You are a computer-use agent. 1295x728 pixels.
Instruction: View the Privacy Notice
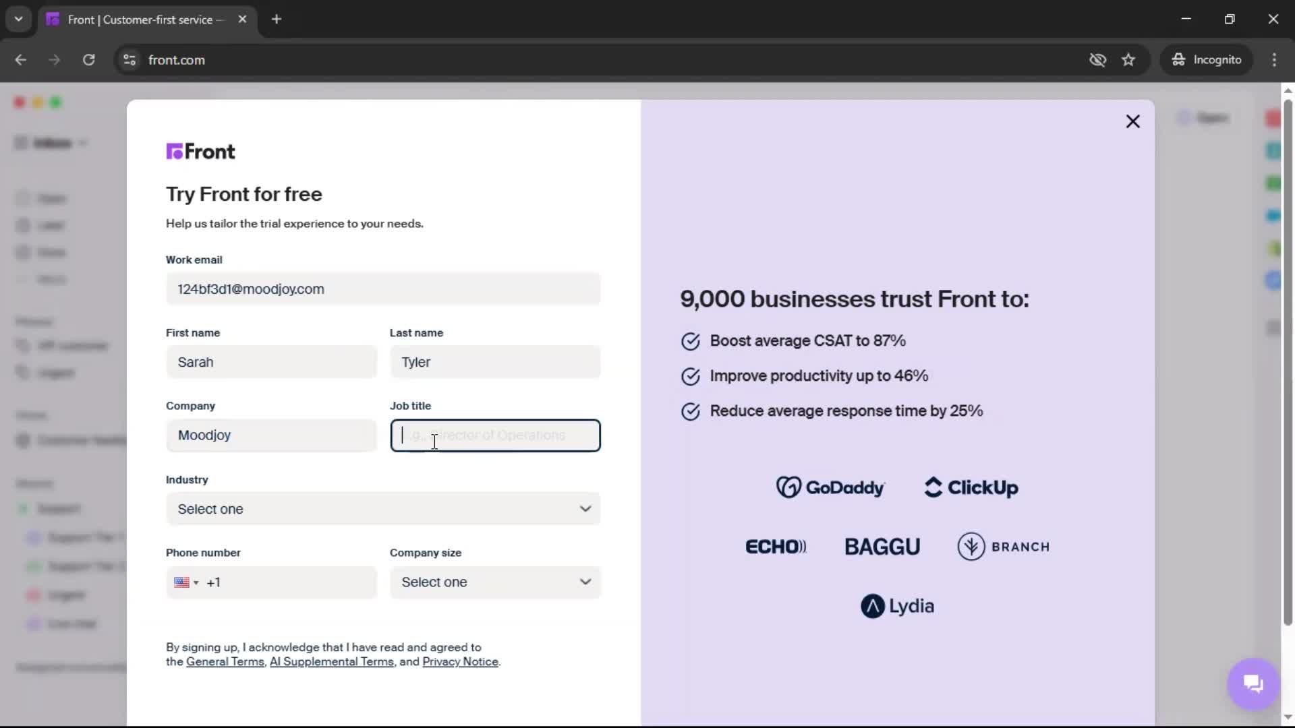(x=460, y=662)
